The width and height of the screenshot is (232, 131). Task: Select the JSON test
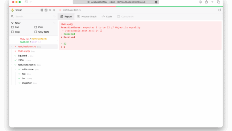pos(33,60)
